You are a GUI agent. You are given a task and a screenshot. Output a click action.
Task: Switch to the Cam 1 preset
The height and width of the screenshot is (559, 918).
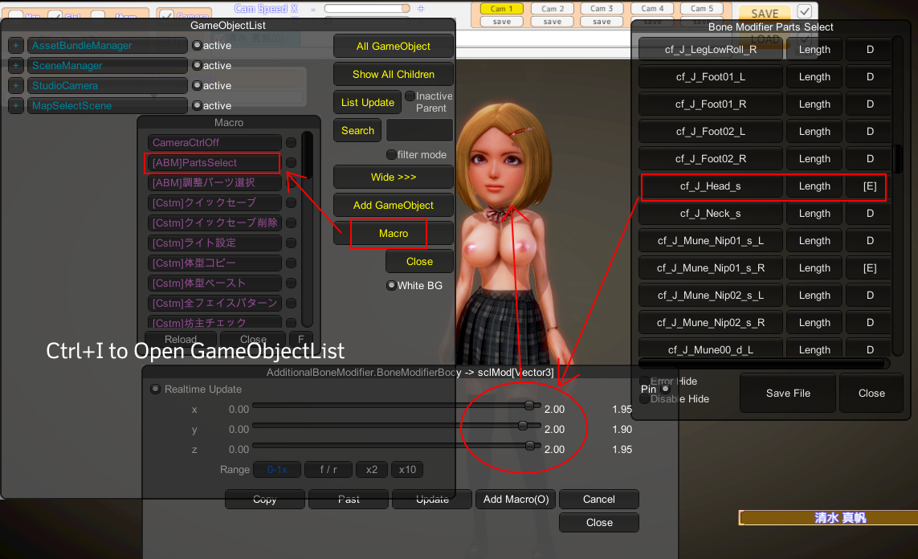(x=501, y=9)
